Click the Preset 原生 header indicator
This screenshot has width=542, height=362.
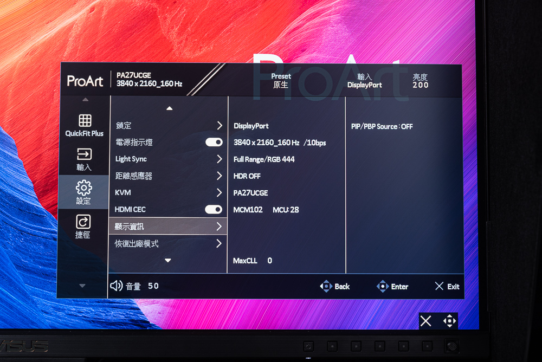pyautogui.click(x=281, y=81)
